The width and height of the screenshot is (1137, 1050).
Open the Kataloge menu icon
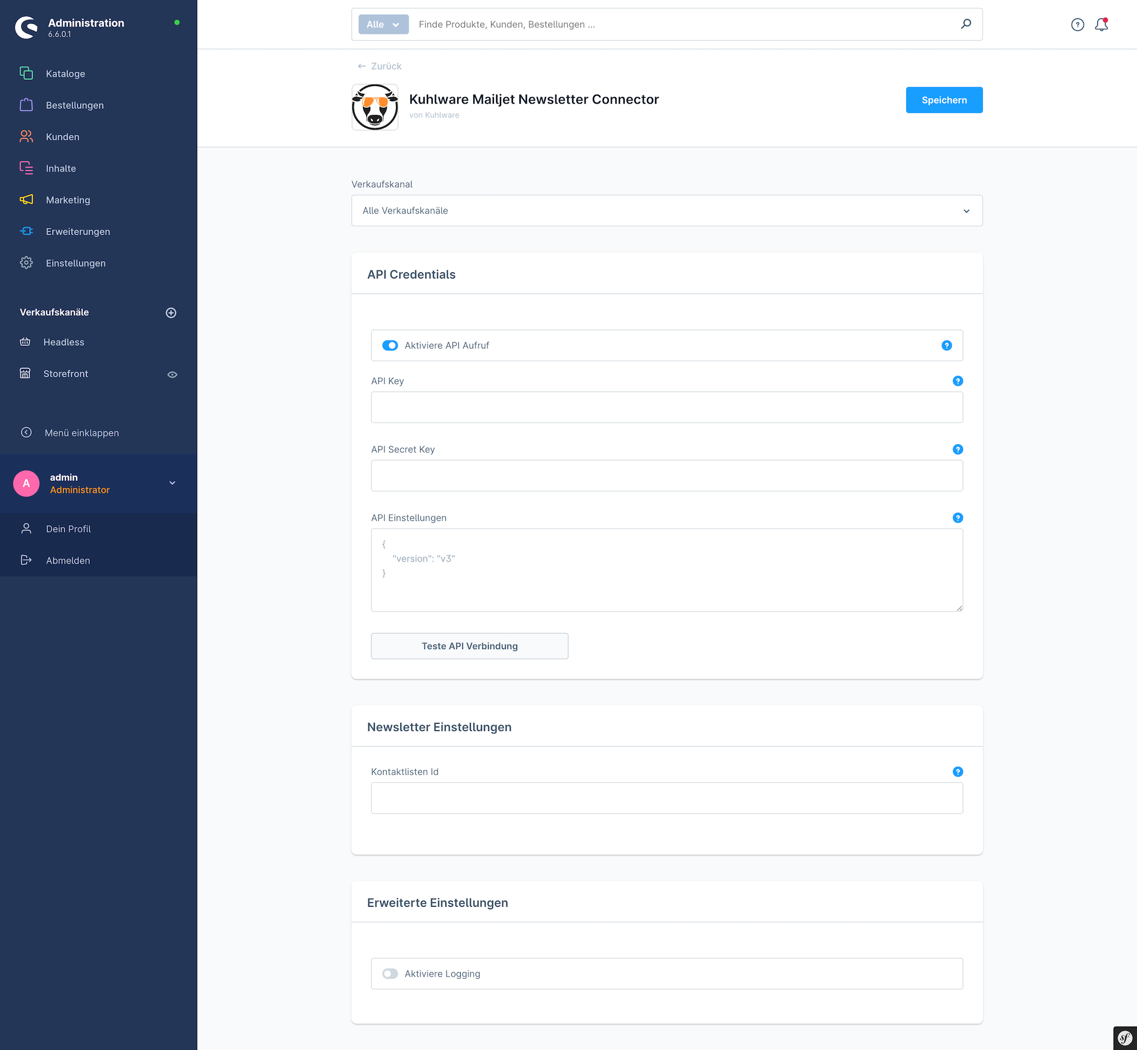click(x=26, y=73)
